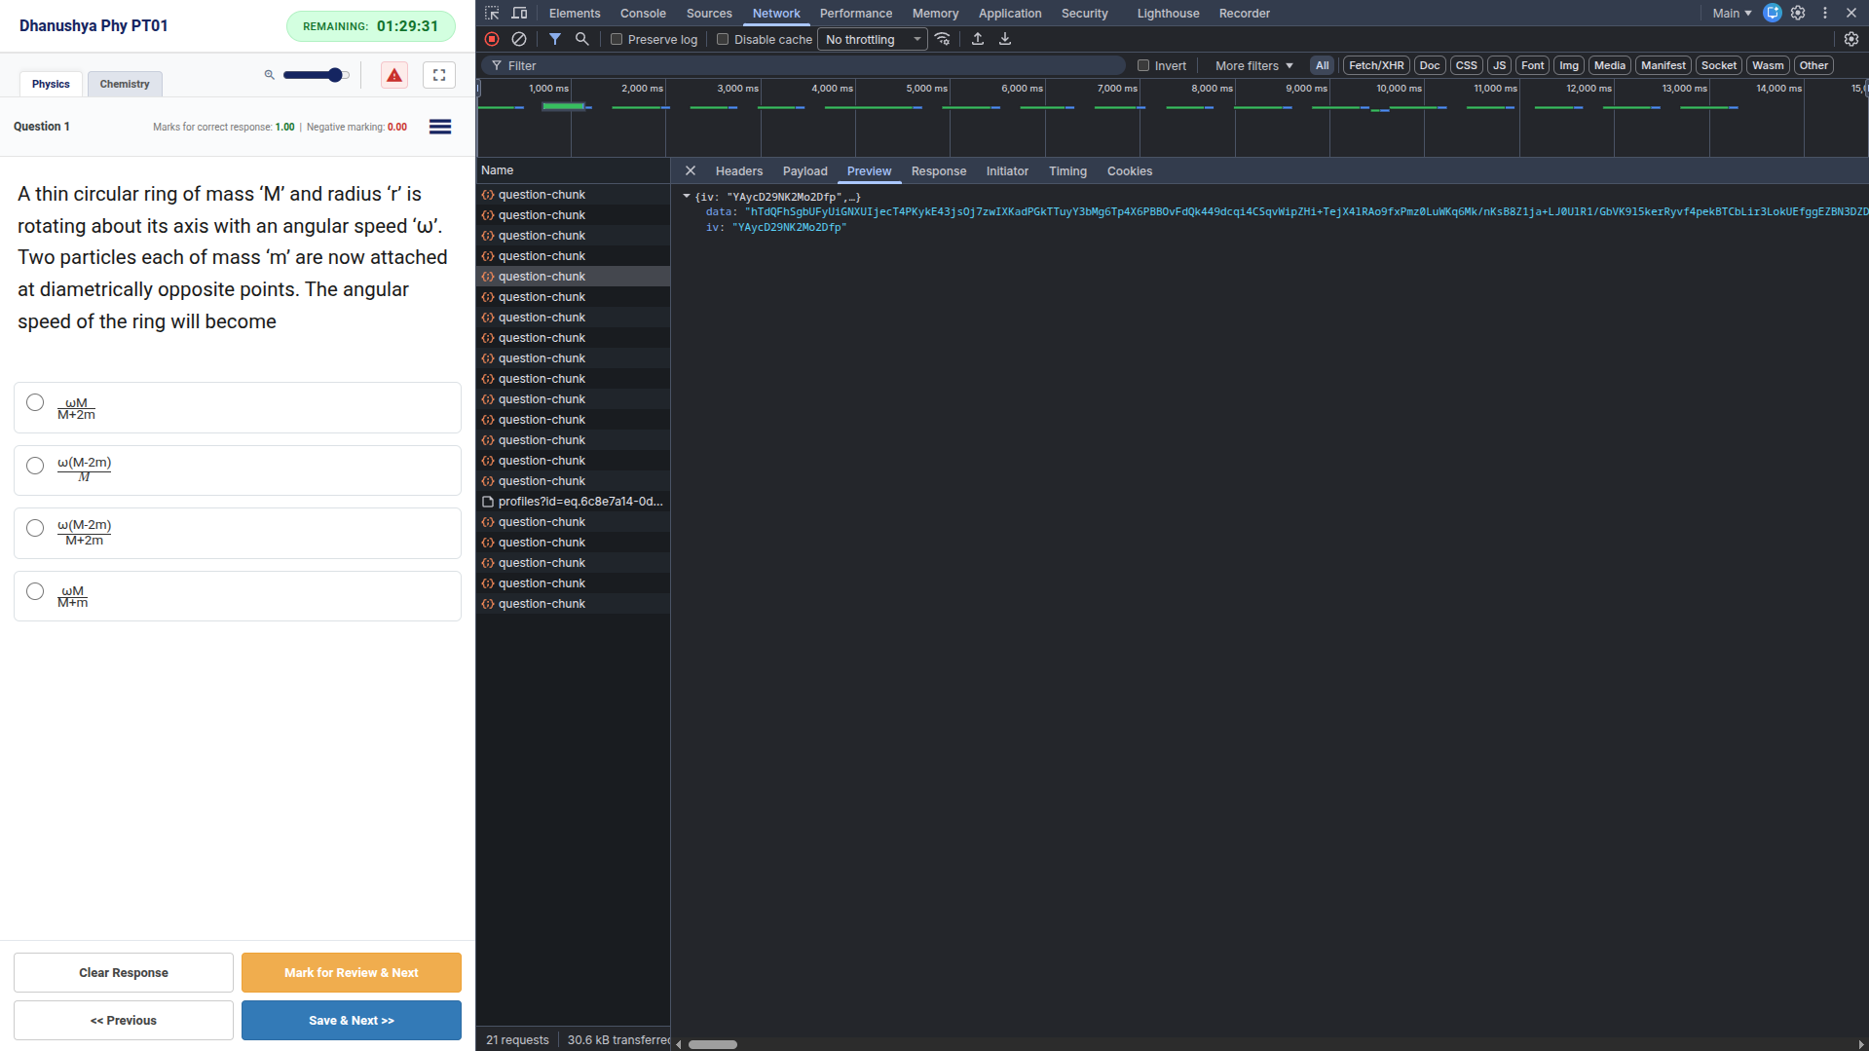Image resolution: width=1869 pixels, height=1051 pixels.
Task: Click the Save & Next button
Action: coord(352,1020)
